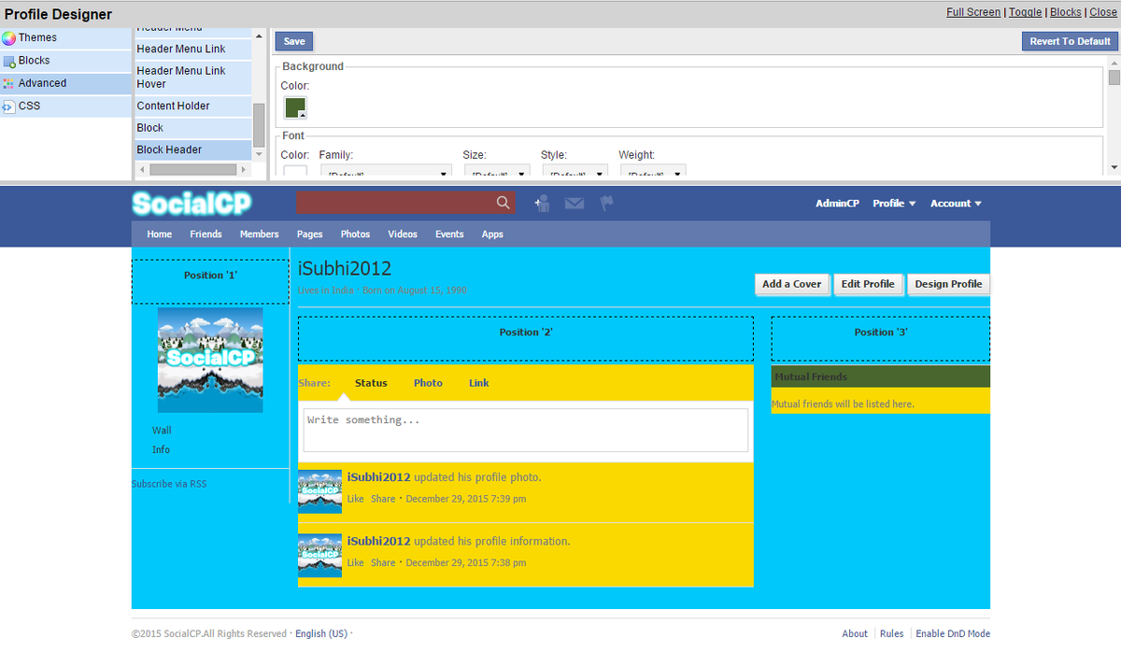Click the Revert To Default button

tap(1069, 41)
